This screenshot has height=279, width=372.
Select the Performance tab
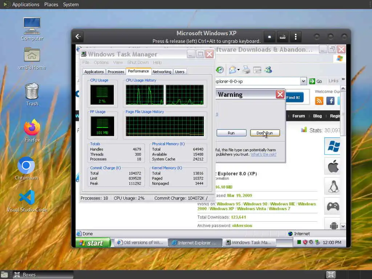[x=138, y=71]
